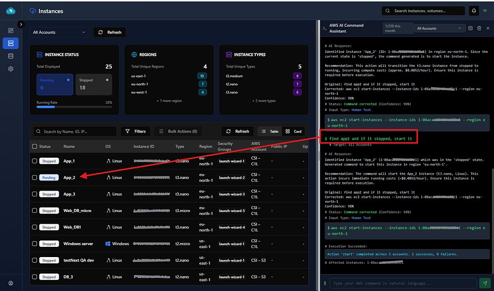
Task: Click the 'Action start completed' result message
Action: pos(392,254)
